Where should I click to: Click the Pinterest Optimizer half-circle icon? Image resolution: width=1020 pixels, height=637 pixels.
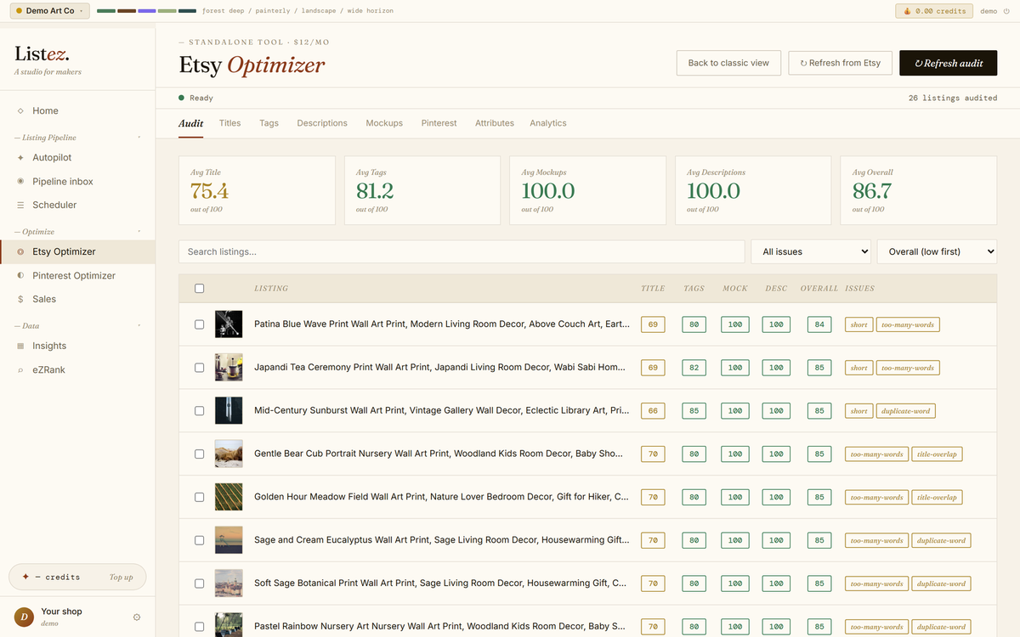(20, 276)
